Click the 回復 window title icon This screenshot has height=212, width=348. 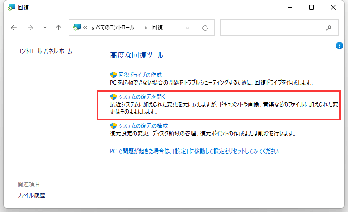click(x=11, y=7)
